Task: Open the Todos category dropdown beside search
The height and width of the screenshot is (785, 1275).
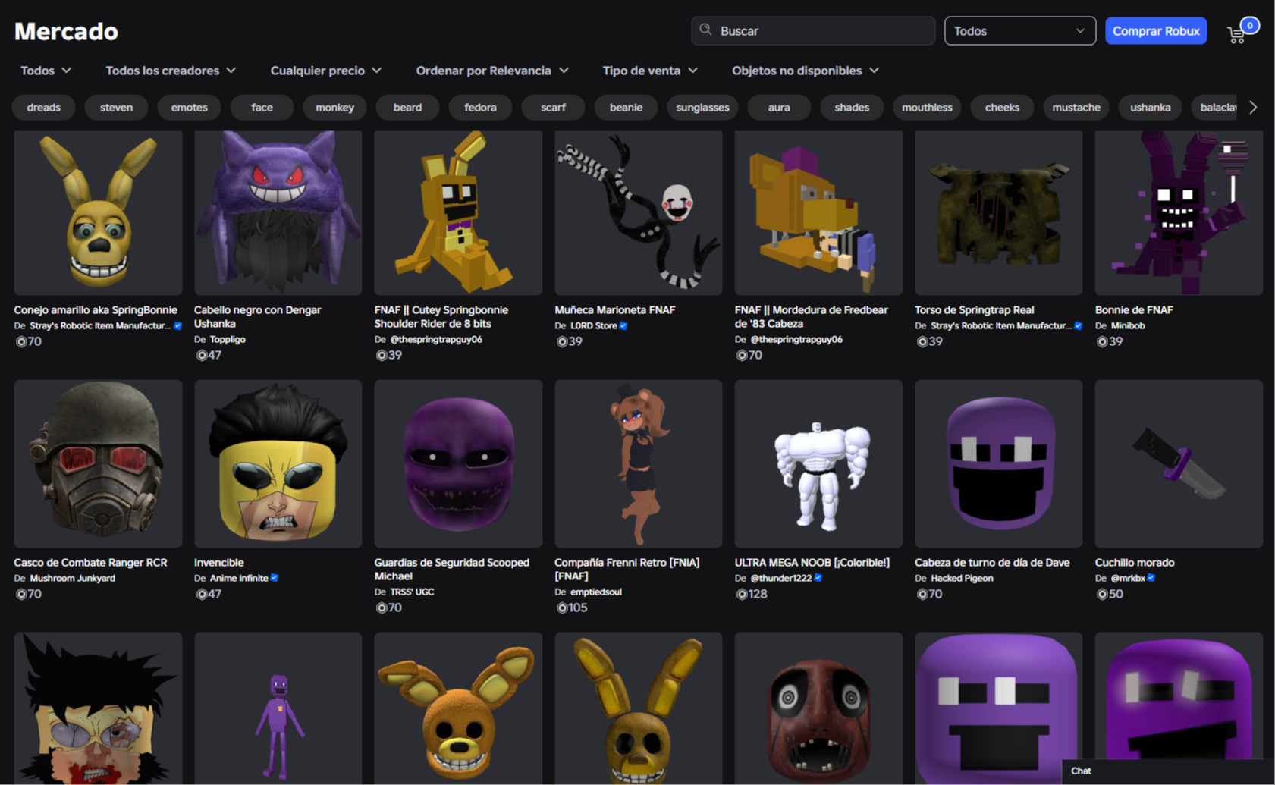Action: (1019, 31)
